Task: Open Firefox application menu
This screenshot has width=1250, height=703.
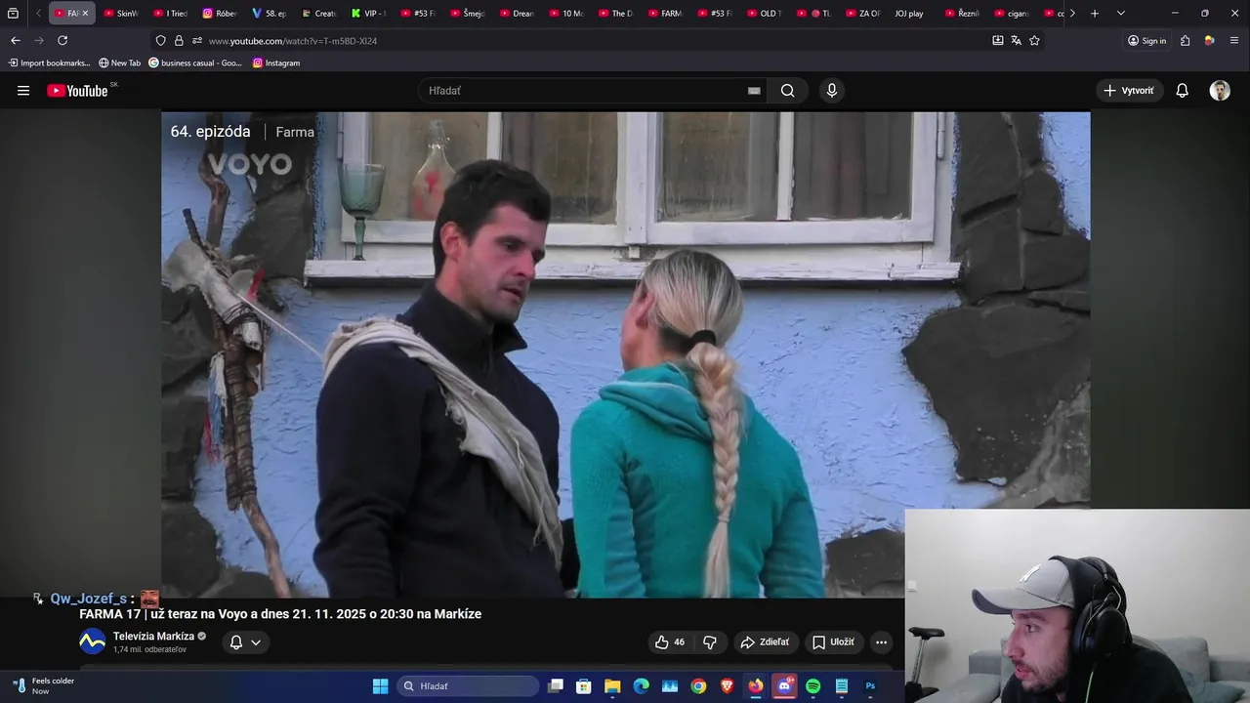Action: (x=1234, y=40)
